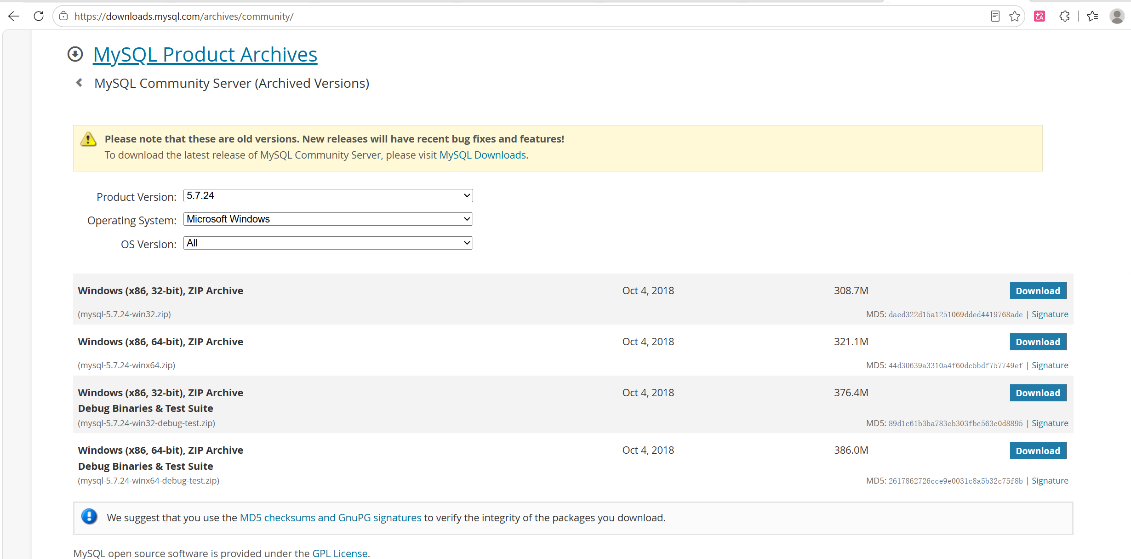Screen dimensions: 1131x559
Task: Click the filename (mysql-5.7.24-win32-debug-test.zip)
Action: (147, 423)
